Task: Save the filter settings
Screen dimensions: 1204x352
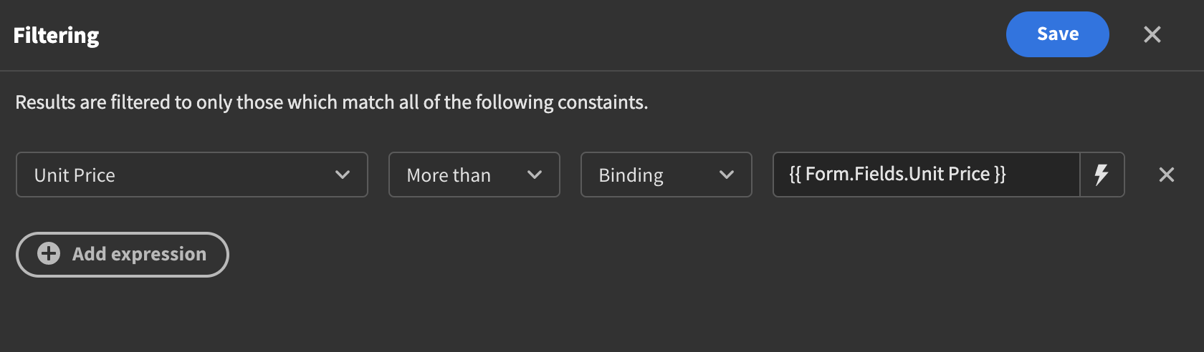Action: (x=1058, y=34)
